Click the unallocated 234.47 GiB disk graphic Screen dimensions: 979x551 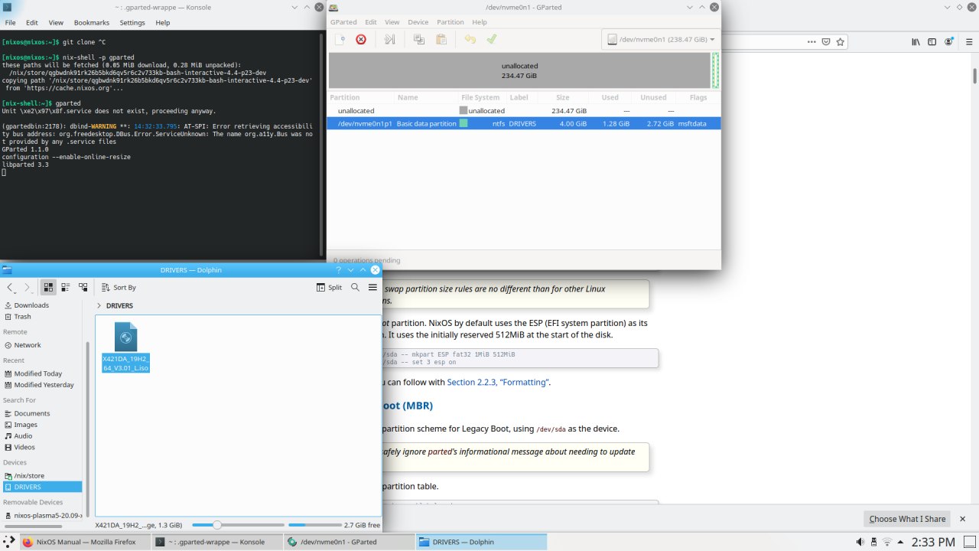coord(519,70)
